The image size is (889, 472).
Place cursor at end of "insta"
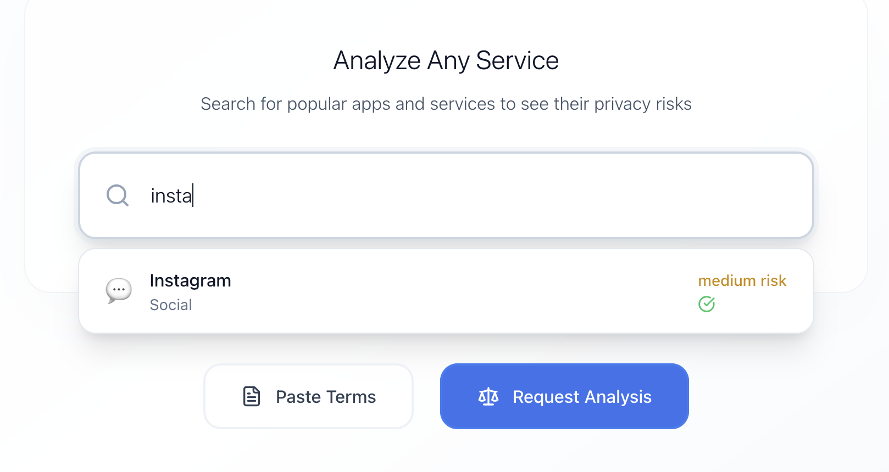tap(193, 196)
